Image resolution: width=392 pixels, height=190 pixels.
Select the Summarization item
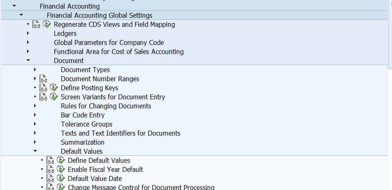click(x=83, y=142)
